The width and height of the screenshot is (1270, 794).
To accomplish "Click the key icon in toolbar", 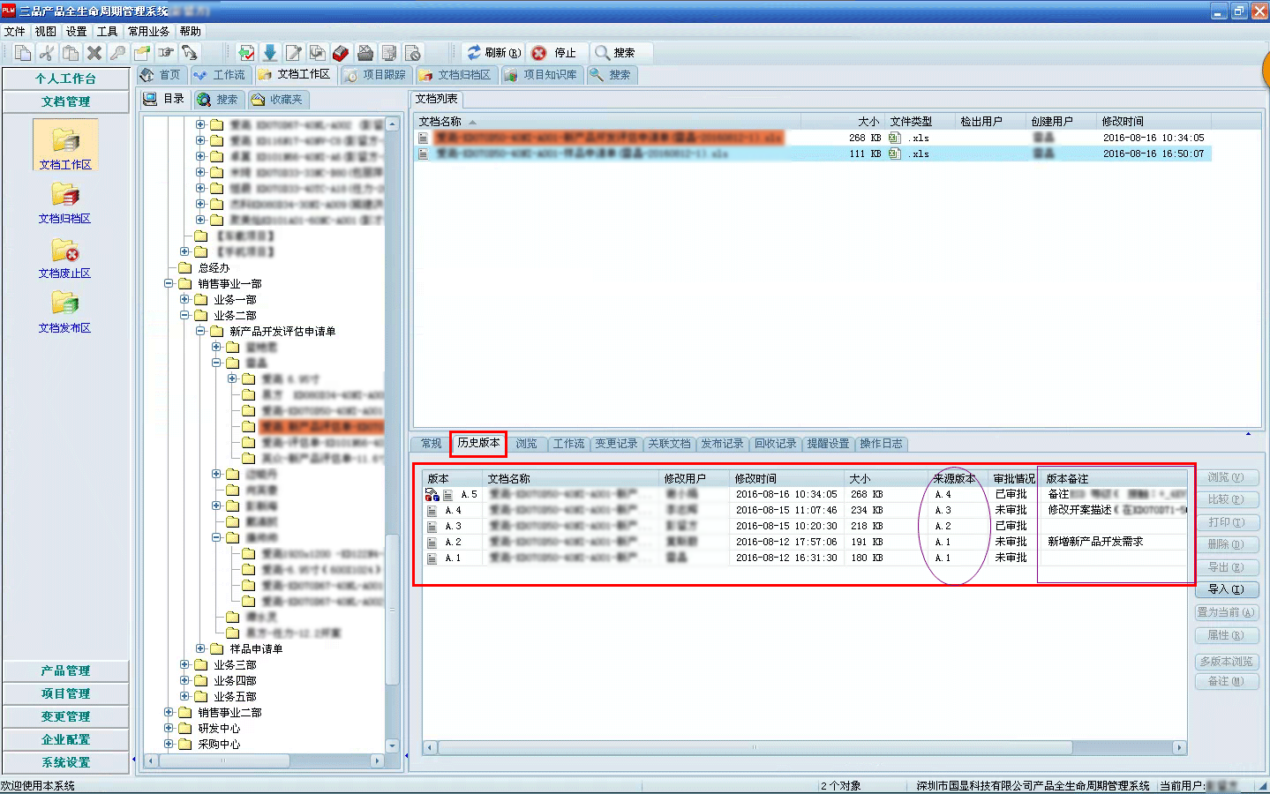I will [x=117, y=53].
